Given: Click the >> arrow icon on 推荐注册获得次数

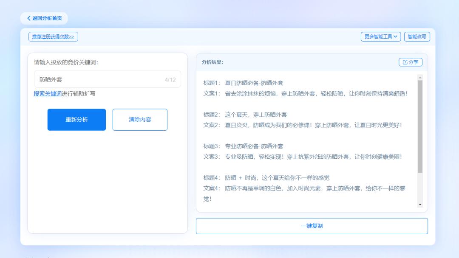Looking at the screenshot, I should tap(71, 36).
